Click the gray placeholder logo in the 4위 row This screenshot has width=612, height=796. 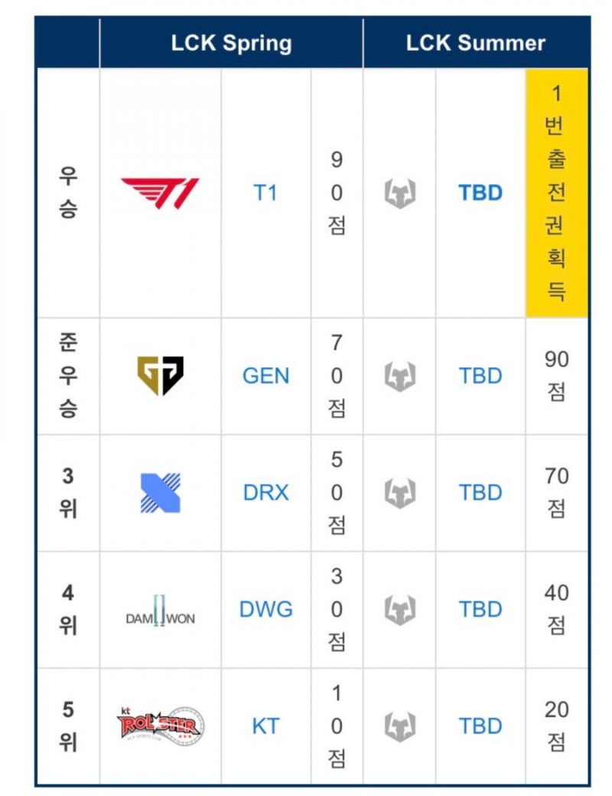[400, 610]
